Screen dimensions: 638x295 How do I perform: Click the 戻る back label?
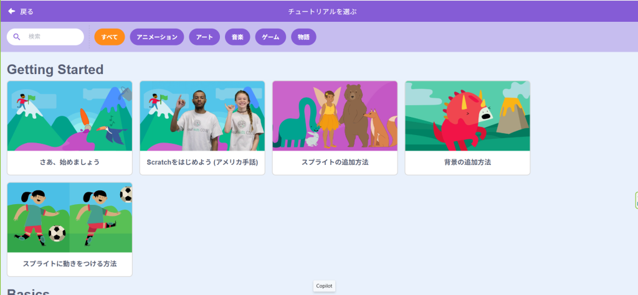point(27,12)
